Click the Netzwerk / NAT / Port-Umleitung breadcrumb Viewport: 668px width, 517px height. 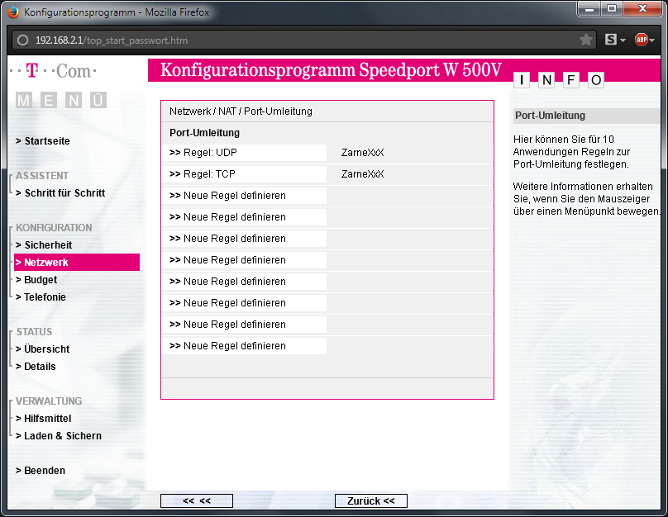pos(241,111)
